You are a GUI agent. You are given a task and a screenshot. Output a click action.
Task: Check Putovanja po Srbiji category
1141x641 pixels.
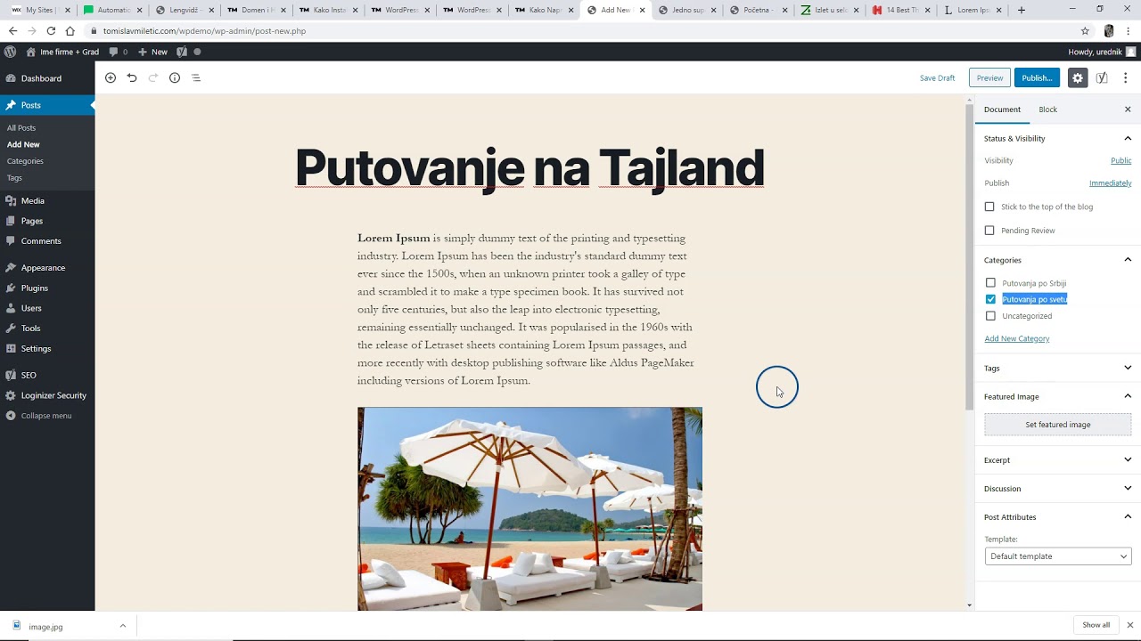pos(990,283)
